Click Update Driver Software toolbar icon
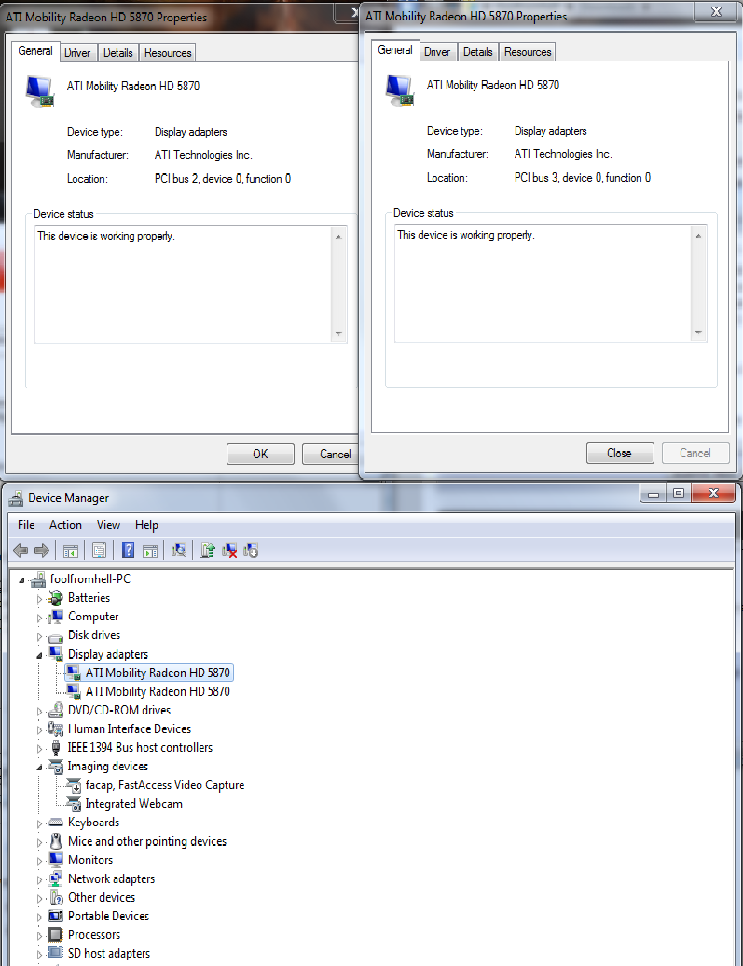Viewport: 743px width, 966px height. point(208,551)
